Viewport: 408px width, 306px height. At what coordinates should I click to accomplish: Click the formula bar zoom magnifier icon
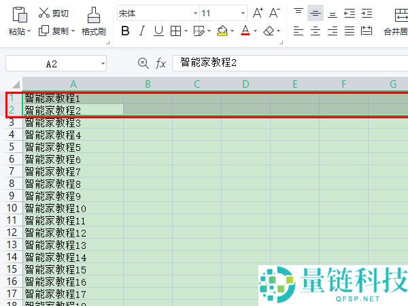(x=143, y=63)
